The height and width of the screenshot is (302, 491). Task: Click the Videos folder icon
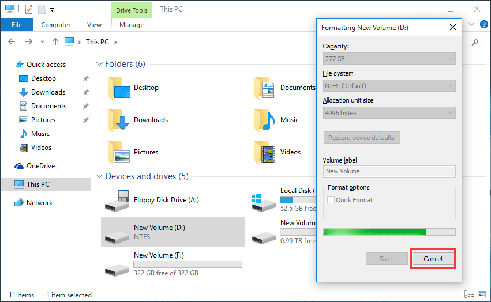click(x=265, y=153)
